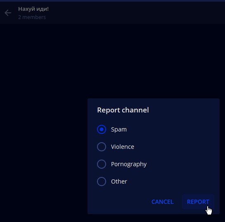Go back using the left arrow icon
Image resolution: width=225 pixels, height=222 pixels.
tap(8, 13)
